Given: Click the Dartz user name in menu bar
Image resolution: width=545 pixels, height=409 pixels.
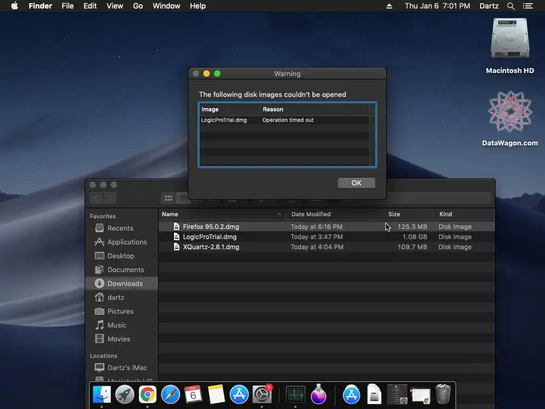Looking at the screenshot, I should pyautogui.click(x=489, y=6).
